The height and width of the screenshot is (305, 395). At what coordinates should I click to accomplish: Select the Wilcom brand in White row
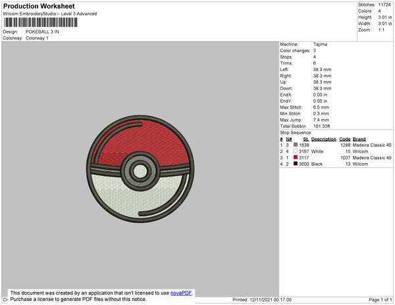[361, 151]
